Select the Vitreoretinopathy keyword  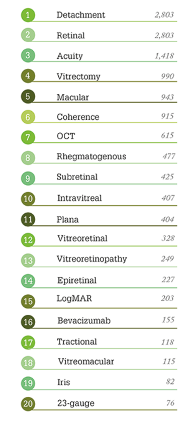[x=91, y=259]
